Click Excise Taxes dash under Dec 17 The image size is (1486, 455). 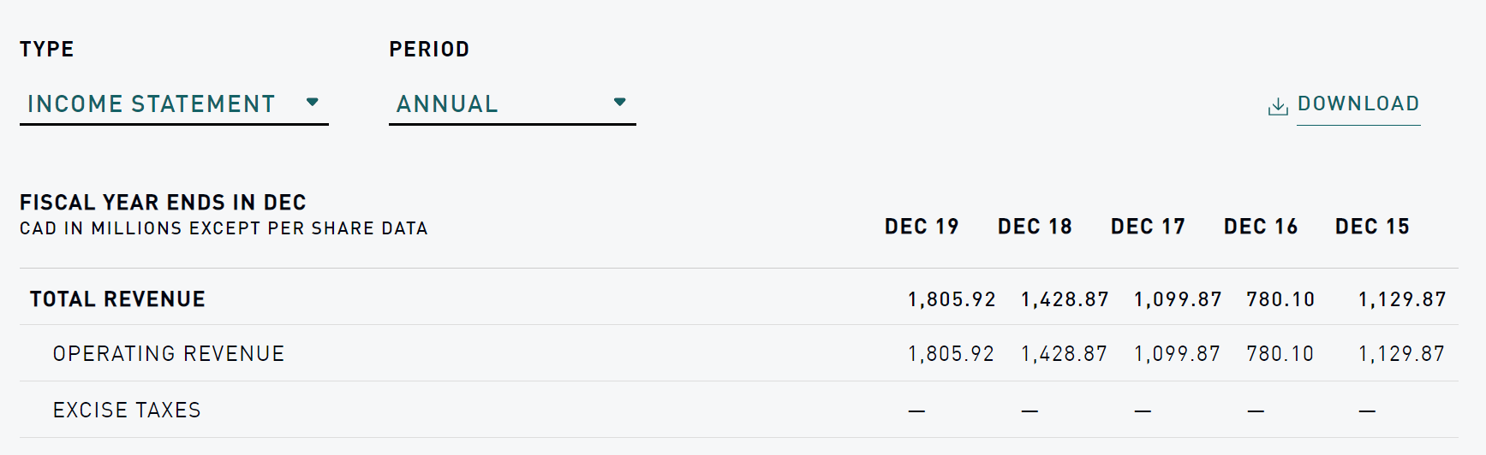pos(1143,411)
